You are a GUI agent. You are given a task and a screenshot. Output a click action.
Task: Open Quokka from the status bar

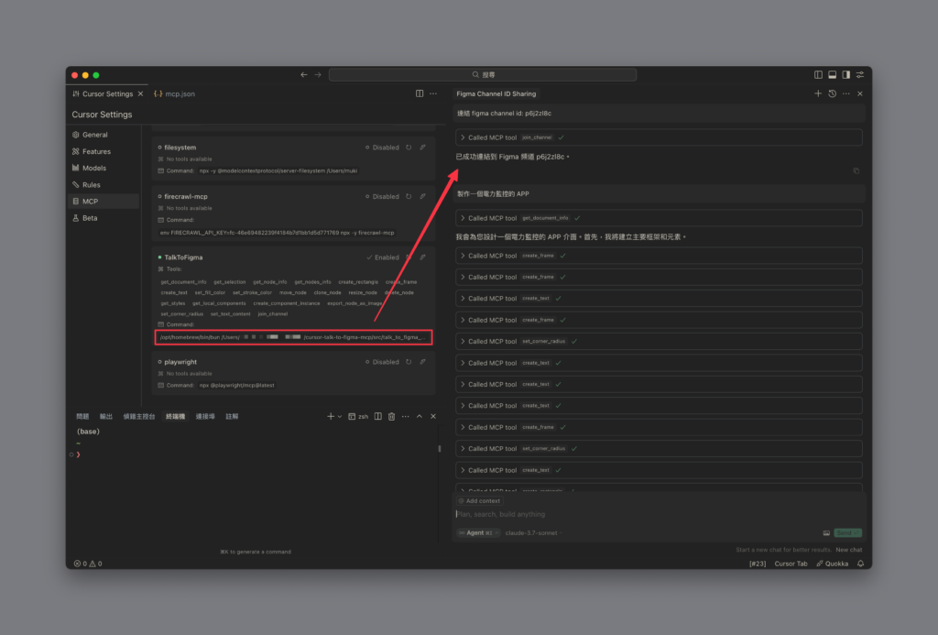[x=832, y=563]
